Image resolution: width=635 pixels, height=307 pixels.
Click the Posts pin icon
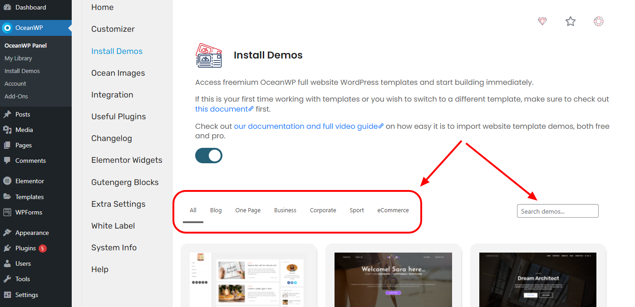[7, 114]
